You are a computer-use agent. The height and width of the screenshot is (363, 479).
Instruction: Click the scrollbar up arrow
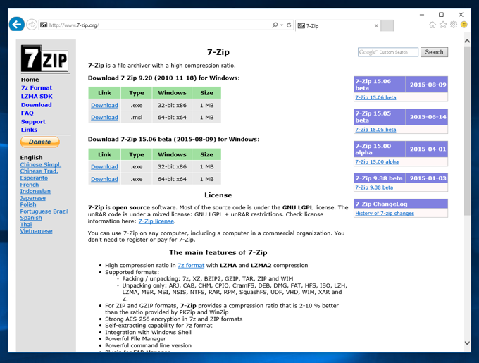[x=467, y=41]
